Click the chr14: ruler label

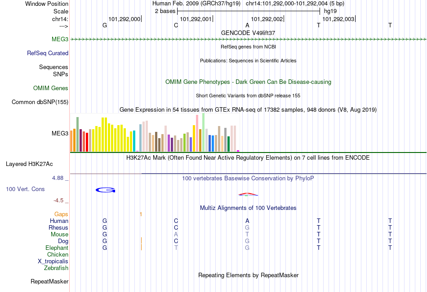tap(60, 19)
